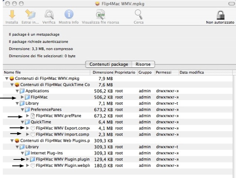Collapse the PreferencePanes folder
Viewport: 236px width, 178px height.
click(22, 110)
